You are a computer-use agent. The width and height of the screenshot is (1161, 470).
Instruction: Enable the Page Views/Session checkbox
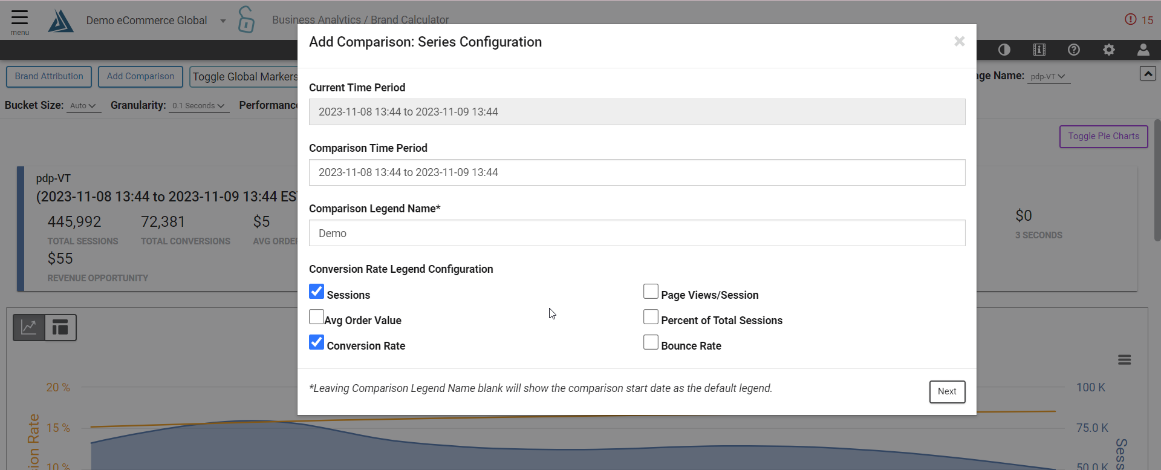click(651, 292)
